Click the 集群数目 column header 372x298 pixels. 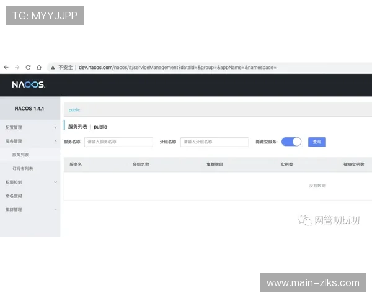215,165
